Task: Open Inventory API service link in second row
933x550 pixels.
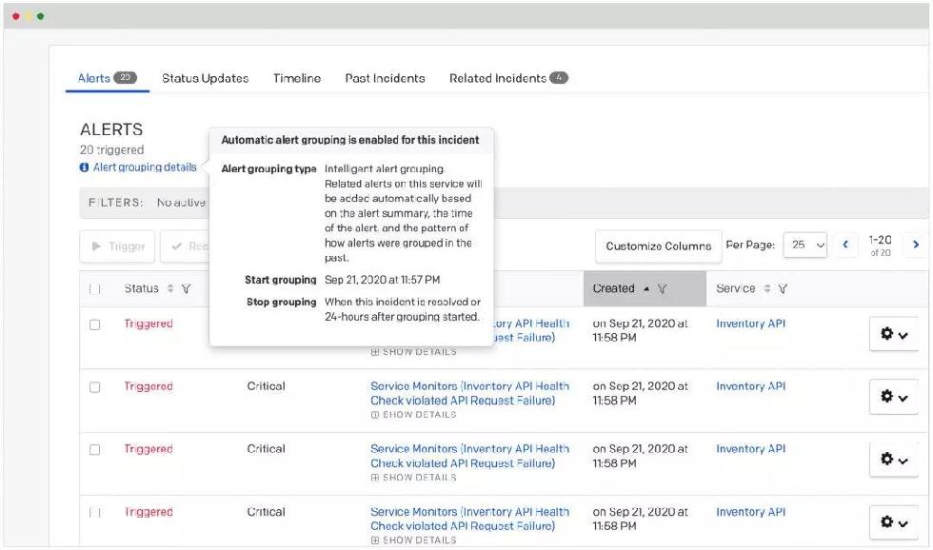Action: pyautogui.click(x=750, y=386)
